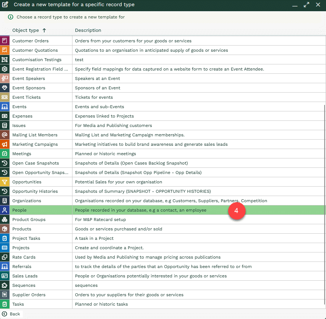Click the Issues document icon
The image size is (326, 319).
5,126
